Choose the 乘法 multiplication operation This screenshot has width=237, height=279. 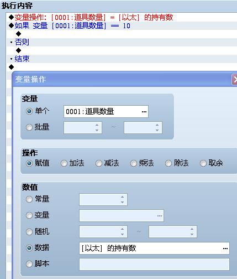click(x=134, y=163)
